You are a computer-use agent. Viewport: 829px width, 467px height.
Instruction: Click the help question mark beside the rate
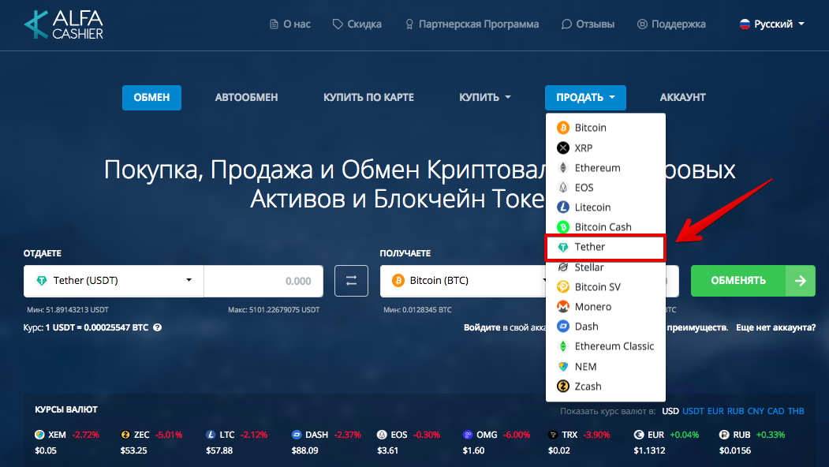pos(157,327)
